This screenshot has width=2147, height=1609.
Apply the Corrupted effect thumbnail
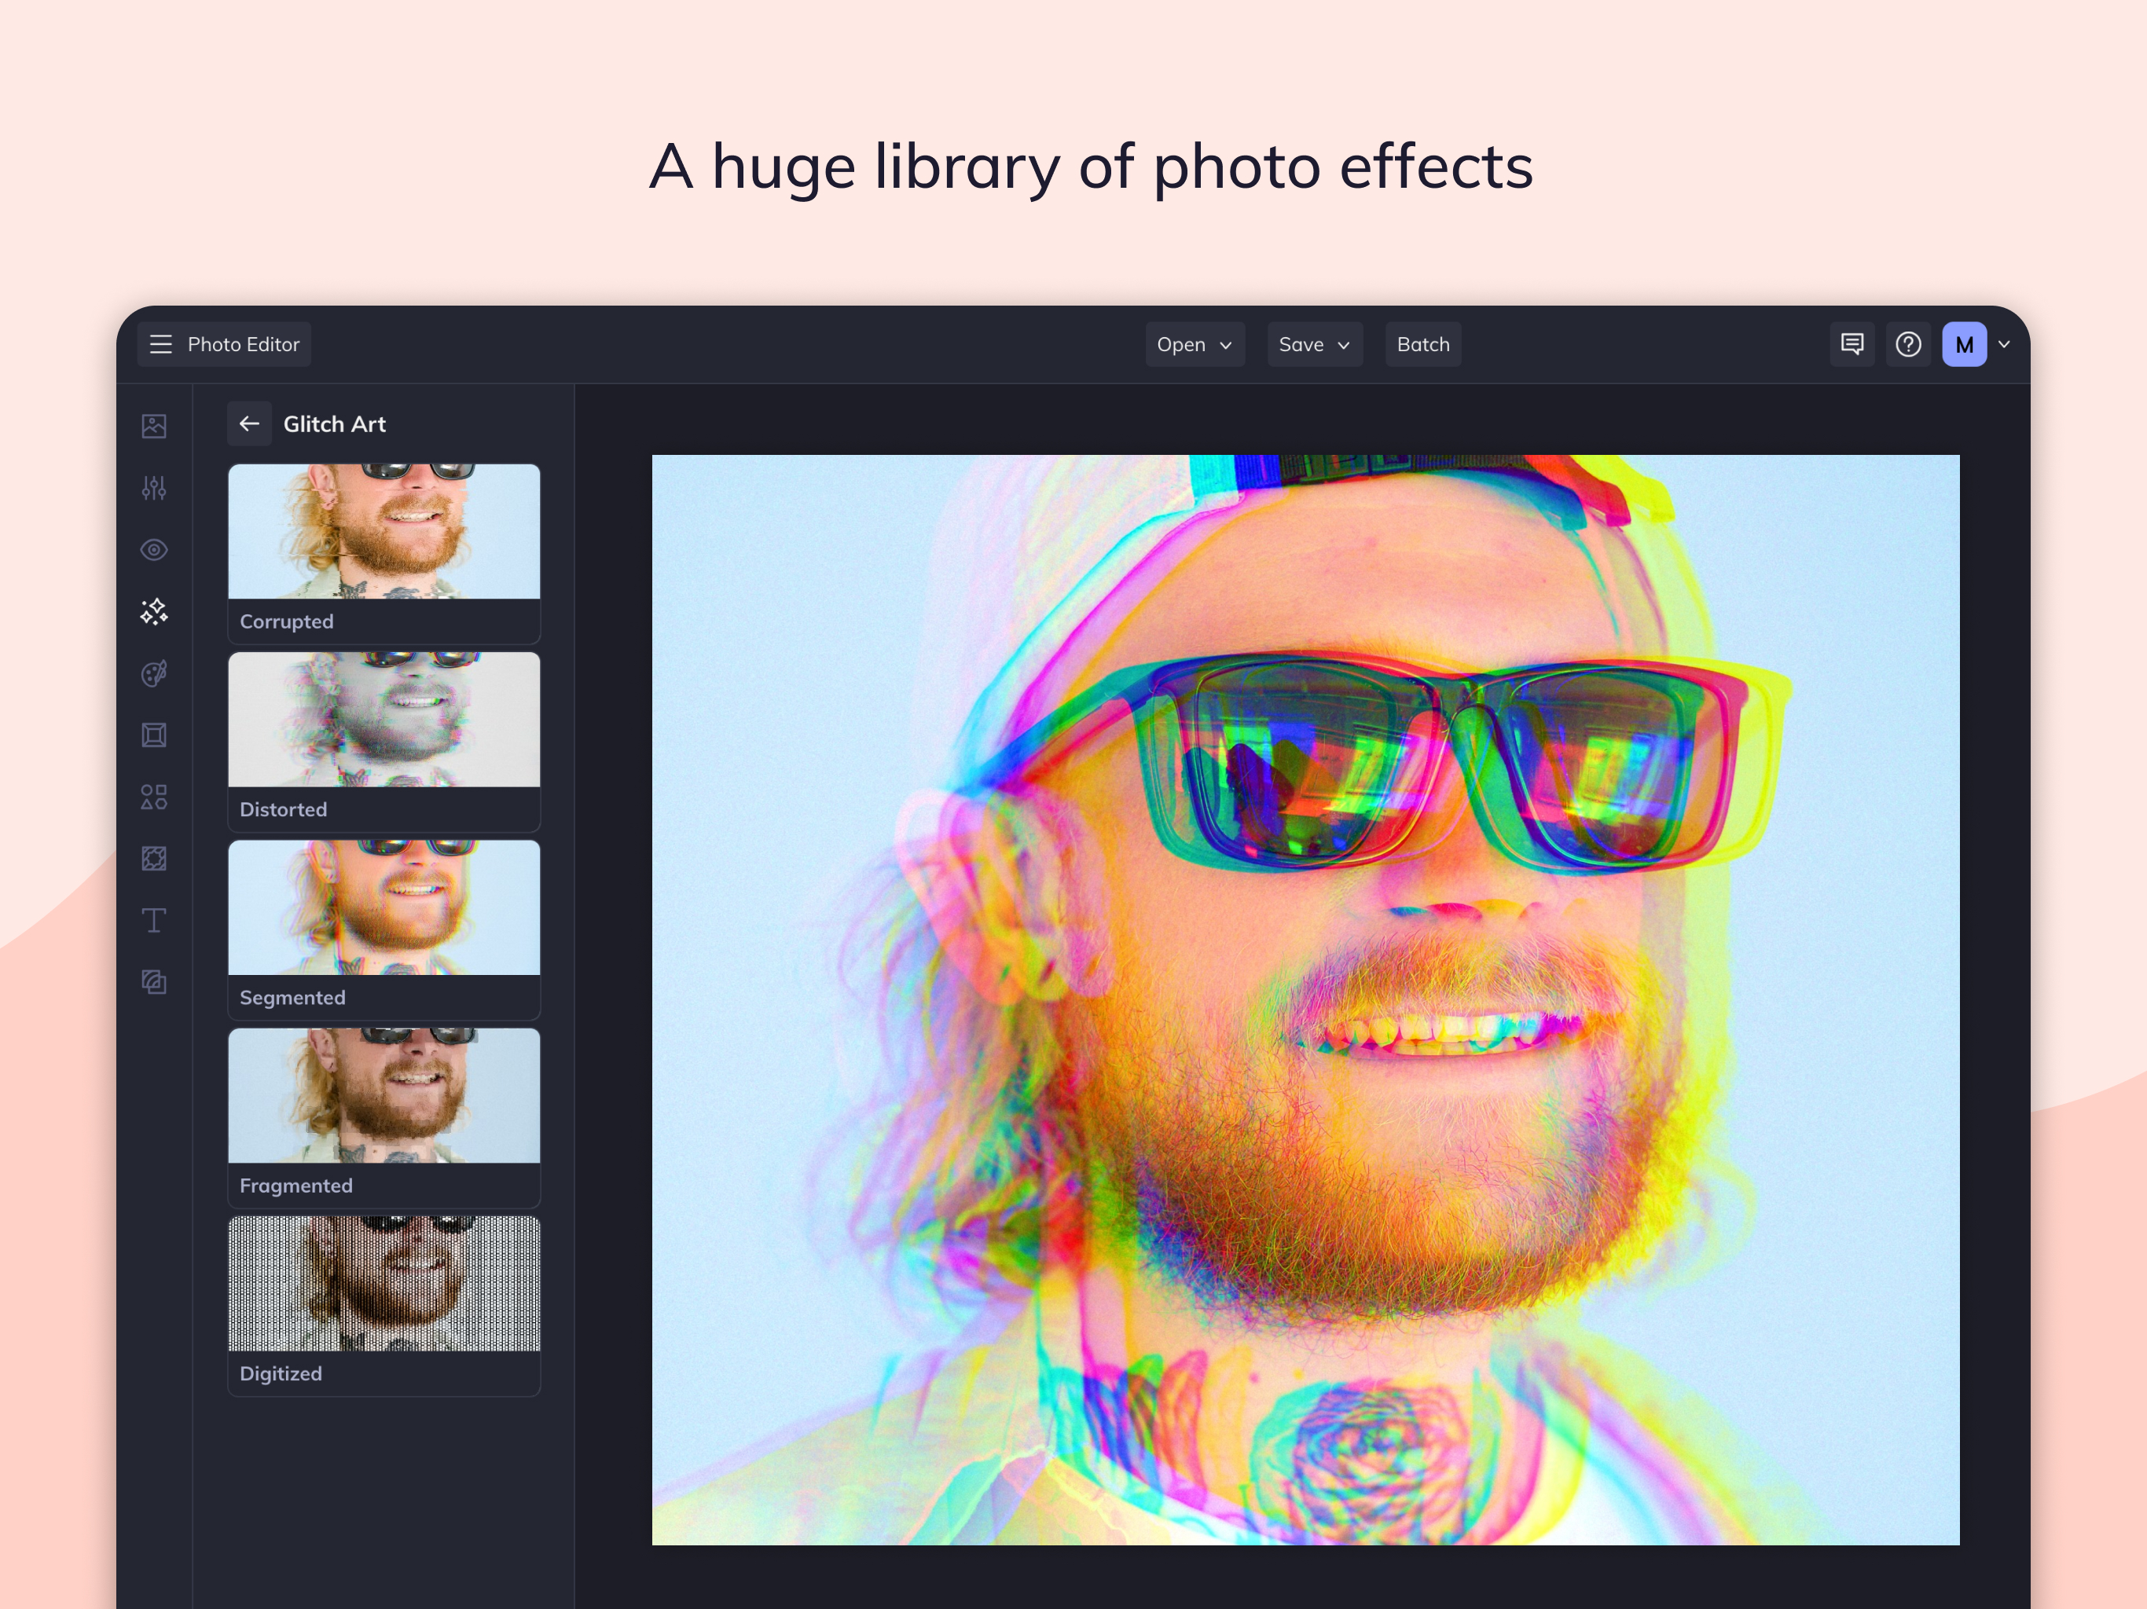point(384,532)
